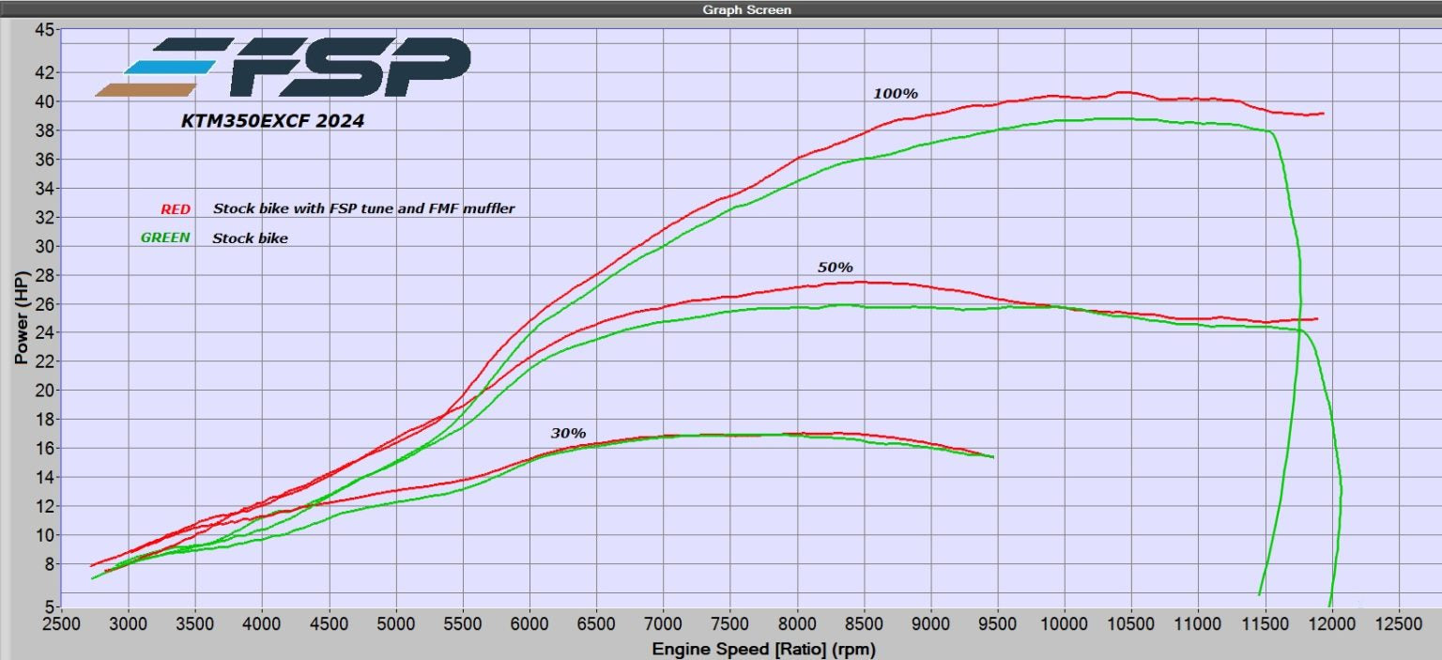Click the 30% throttle curve label
Screen dimensions: 1442x660
click(x=568, y=433)
